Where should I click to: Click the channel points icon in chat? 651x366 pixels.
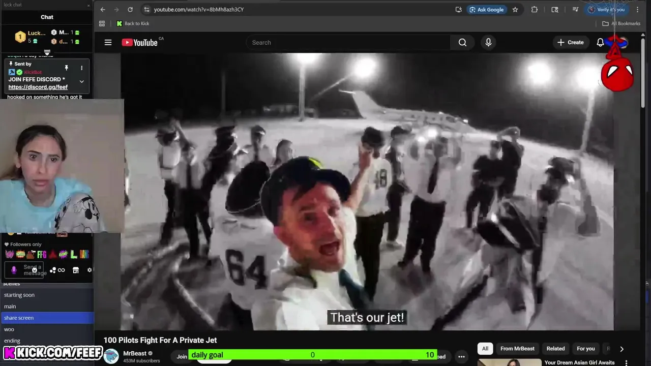[52, 270]
